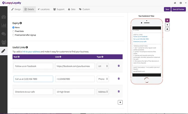This screenshot has width=188, height=114.
Task: Click Call us link in phone preview
Action: [141, 39]
